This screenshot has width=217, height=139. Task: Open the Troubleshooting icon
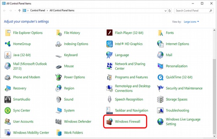coord(160,110)
